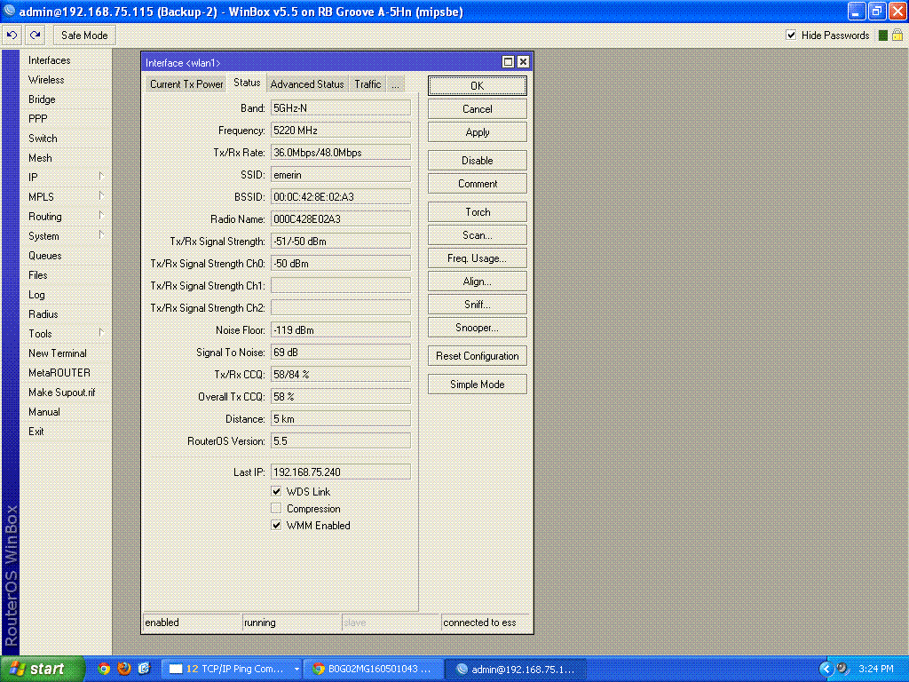Image resolution: width=909 pixels, height=682 pixels.
Task: Confirm the dialog with OK
Action: pos(477,86)
